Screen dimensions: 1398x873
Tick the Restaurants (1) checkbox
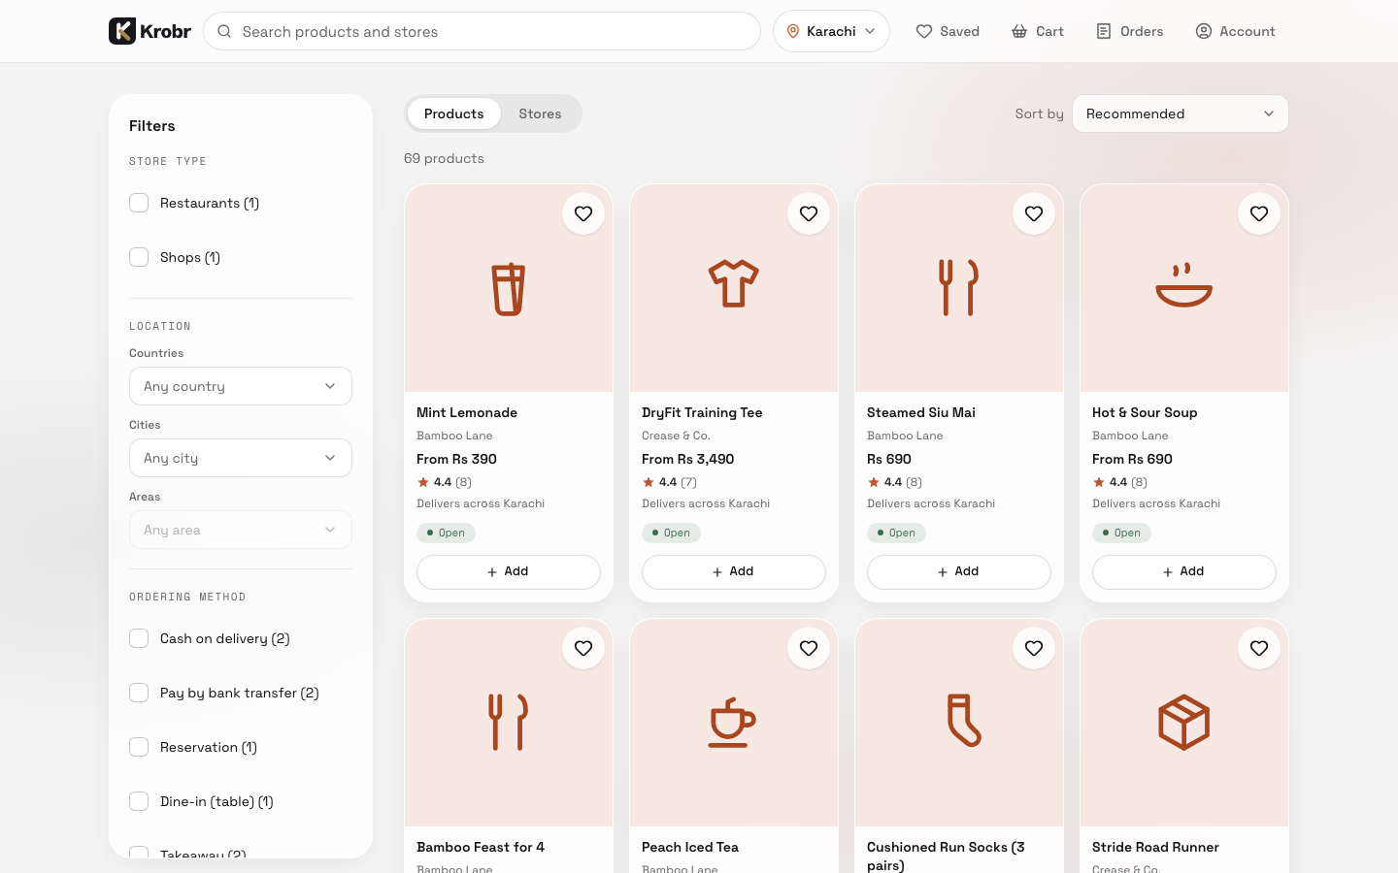tap(139, 203)
